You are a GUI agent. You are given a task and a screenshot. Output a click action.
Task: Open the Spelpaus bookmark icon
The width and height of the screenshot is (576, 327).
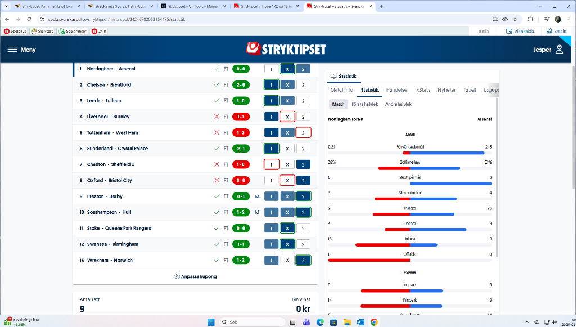click(7, 31)
